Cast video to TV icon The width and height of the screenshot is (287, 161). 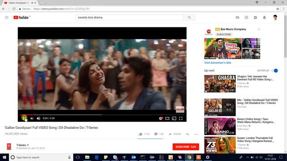pos(174,119)
